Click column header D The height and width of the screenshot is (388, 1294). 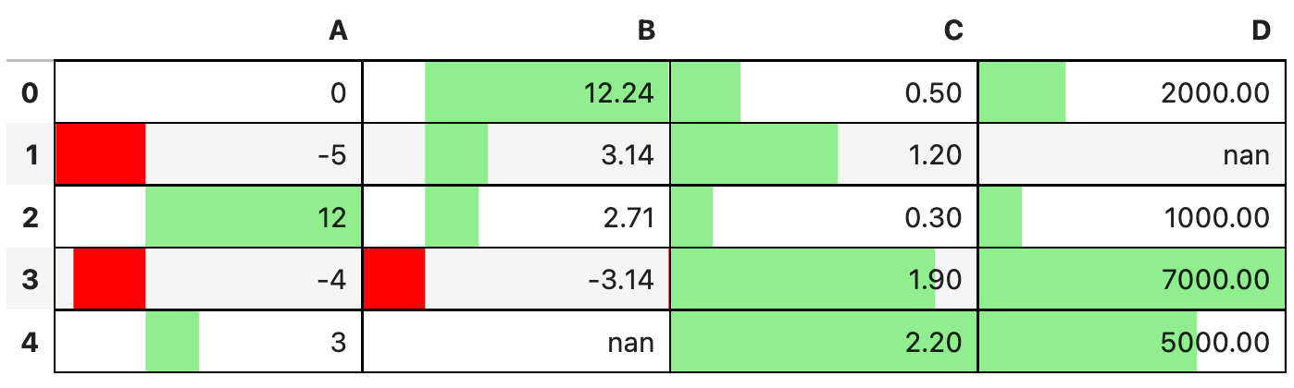coord(1261,31)
